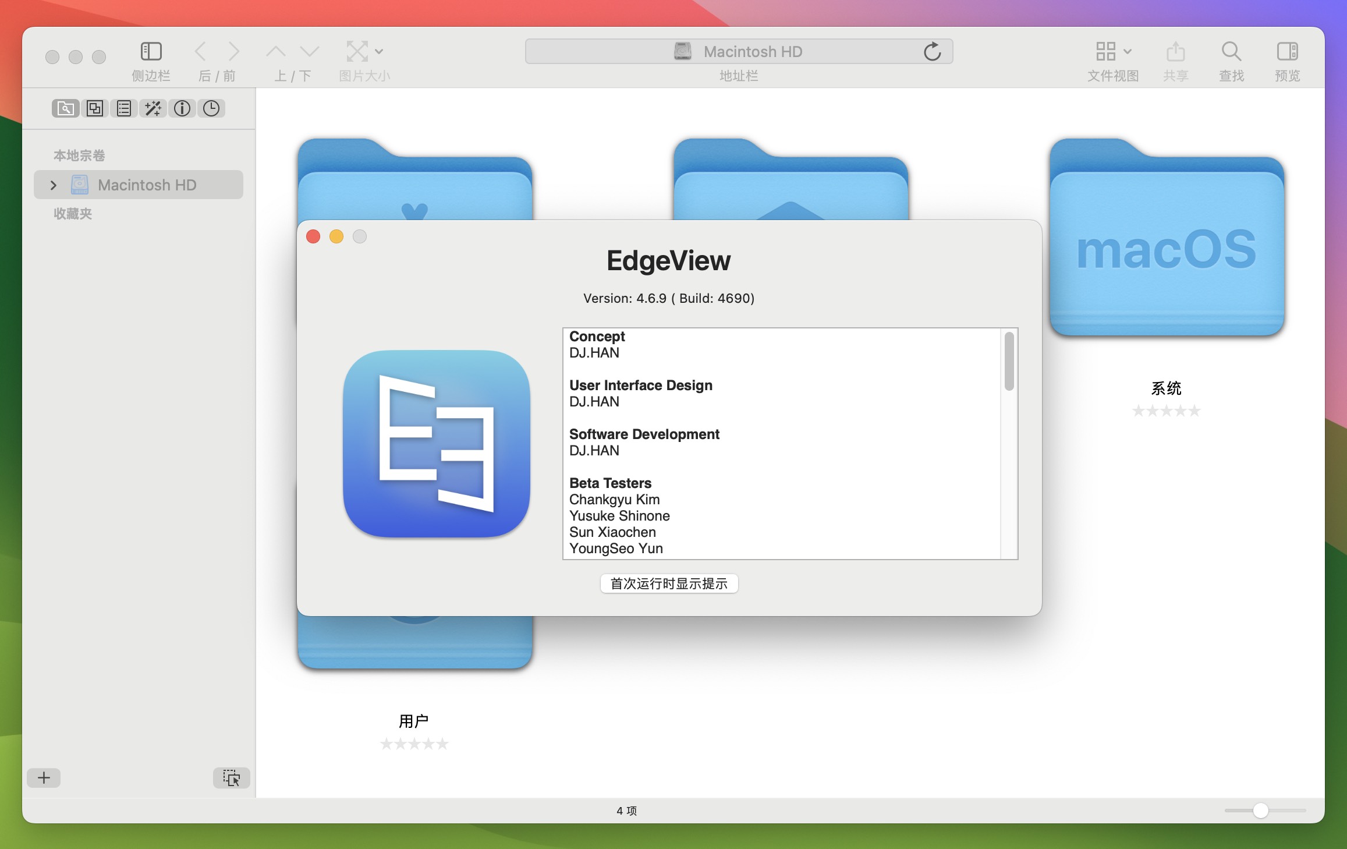Select the folder search panel icon
Image resolution: width=1347 pixels, height=849 pixels.
pos(65,108)
